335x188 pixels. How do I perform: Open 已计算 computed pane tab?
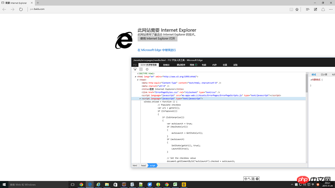pos(324,75)
